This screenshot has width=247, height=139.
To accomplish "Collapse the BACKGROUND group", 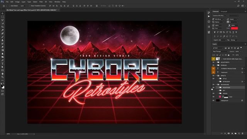I will (217, 85).
